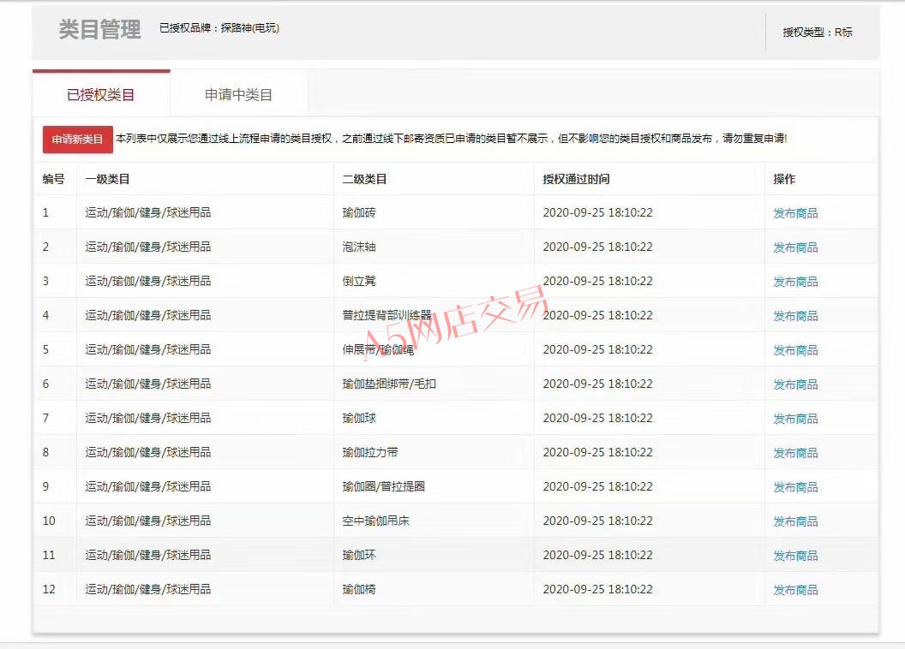Click the 二级类目 column header
The width and height of the screenshot is (905, 649).
[364, 179]
